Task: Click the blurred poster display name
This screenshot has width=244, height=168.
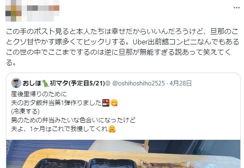Action: pos(43,8)
